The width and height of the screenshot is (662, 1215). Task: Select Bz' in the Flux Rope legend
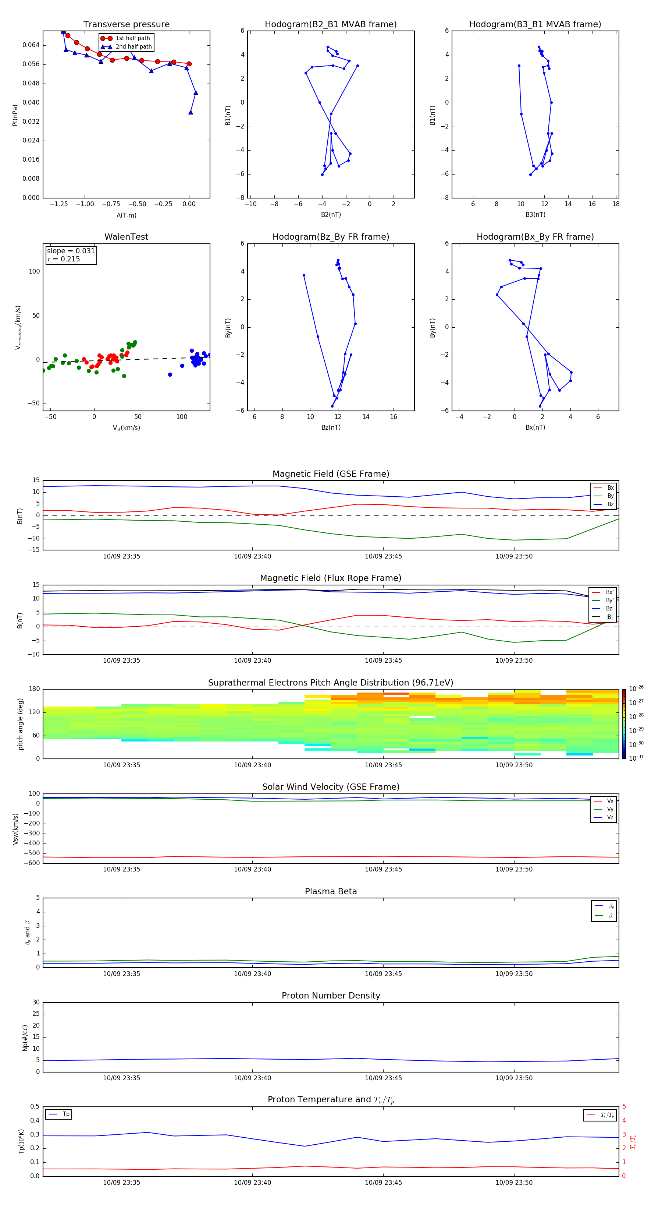603,609
